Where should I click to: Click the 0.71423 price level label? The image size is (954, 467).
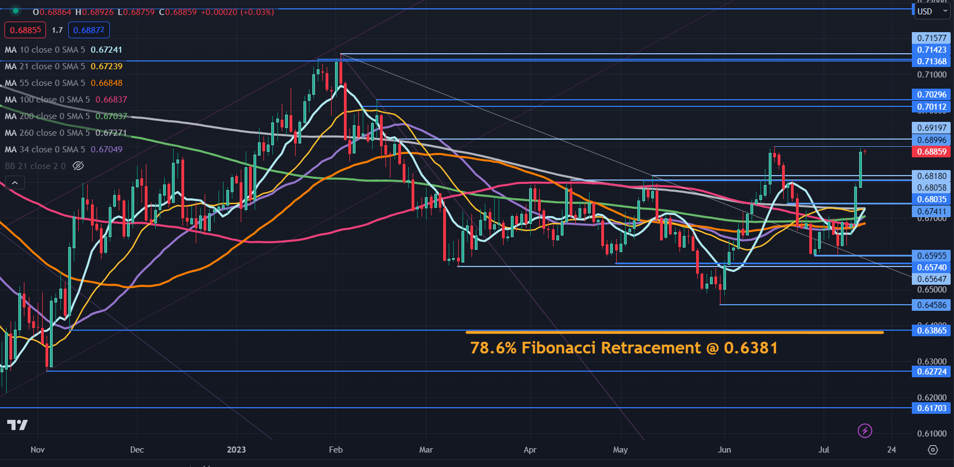click(931, 49)
